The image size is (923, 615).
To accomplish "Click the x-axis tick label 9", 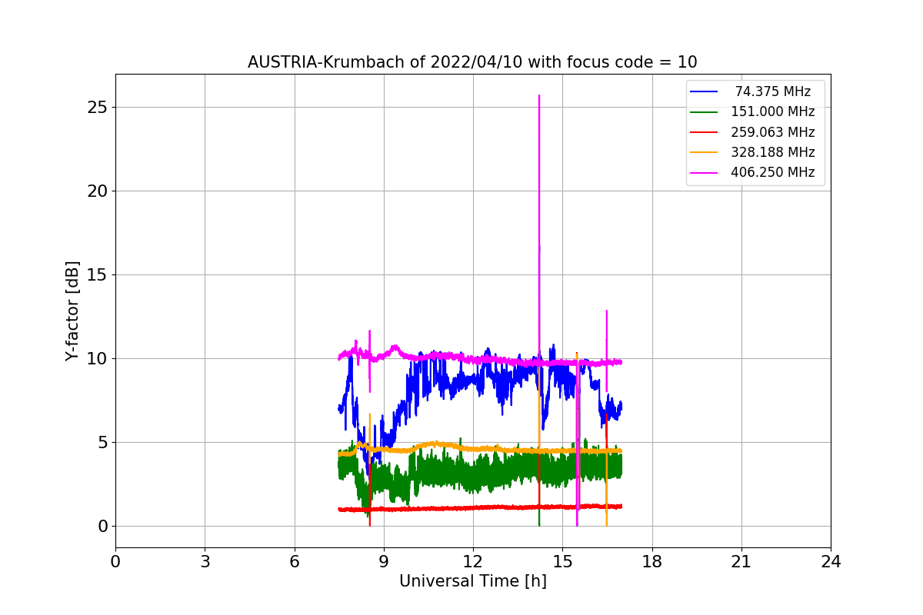I will [384, 562].
